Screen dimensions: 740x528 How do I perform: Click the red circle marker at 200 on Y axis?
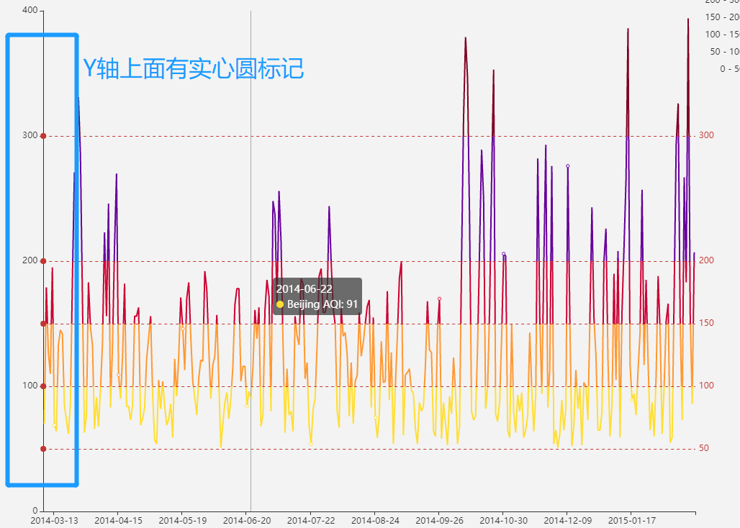(43, 261)
